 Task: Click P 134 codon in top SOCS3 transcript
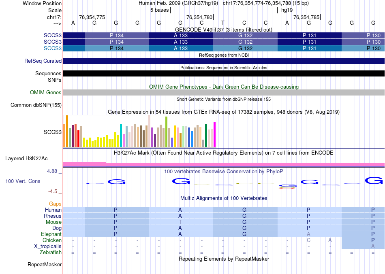point(117,35)
